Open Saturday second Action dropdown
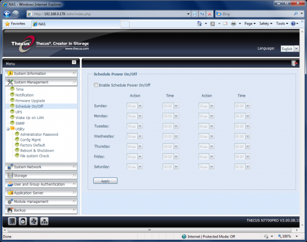307x242 pixels. pyautogui.click(x=206, y=167)
